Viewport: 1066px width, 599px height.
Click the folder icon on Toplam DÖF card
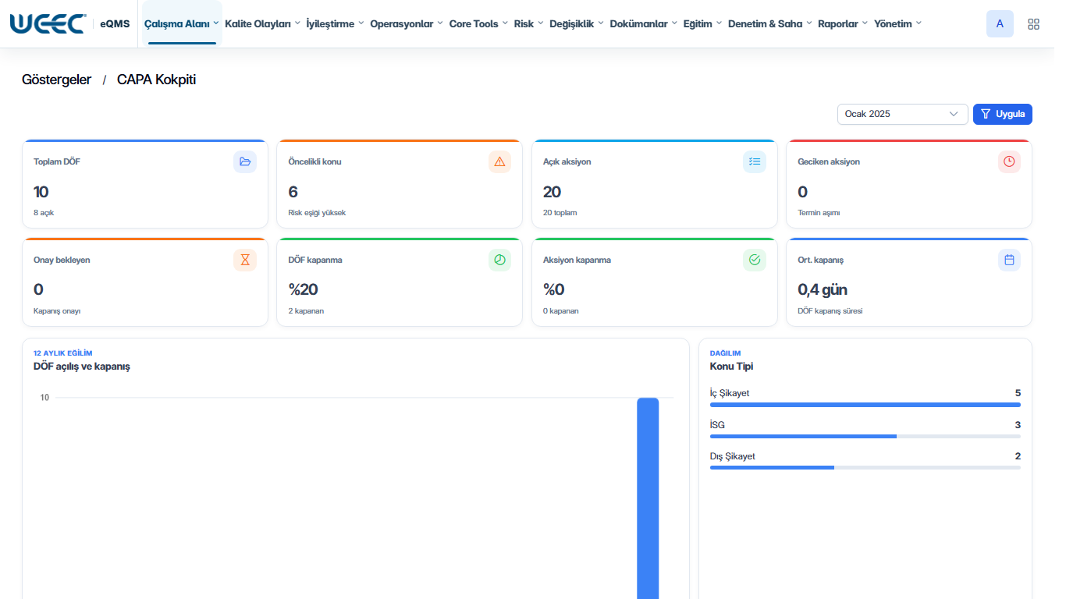[x=245, y=161]
